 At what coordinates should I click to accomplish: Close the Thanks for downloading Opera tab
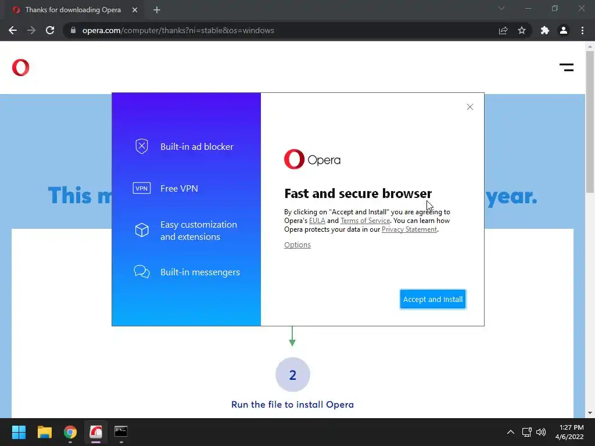[x=135, y=10]
